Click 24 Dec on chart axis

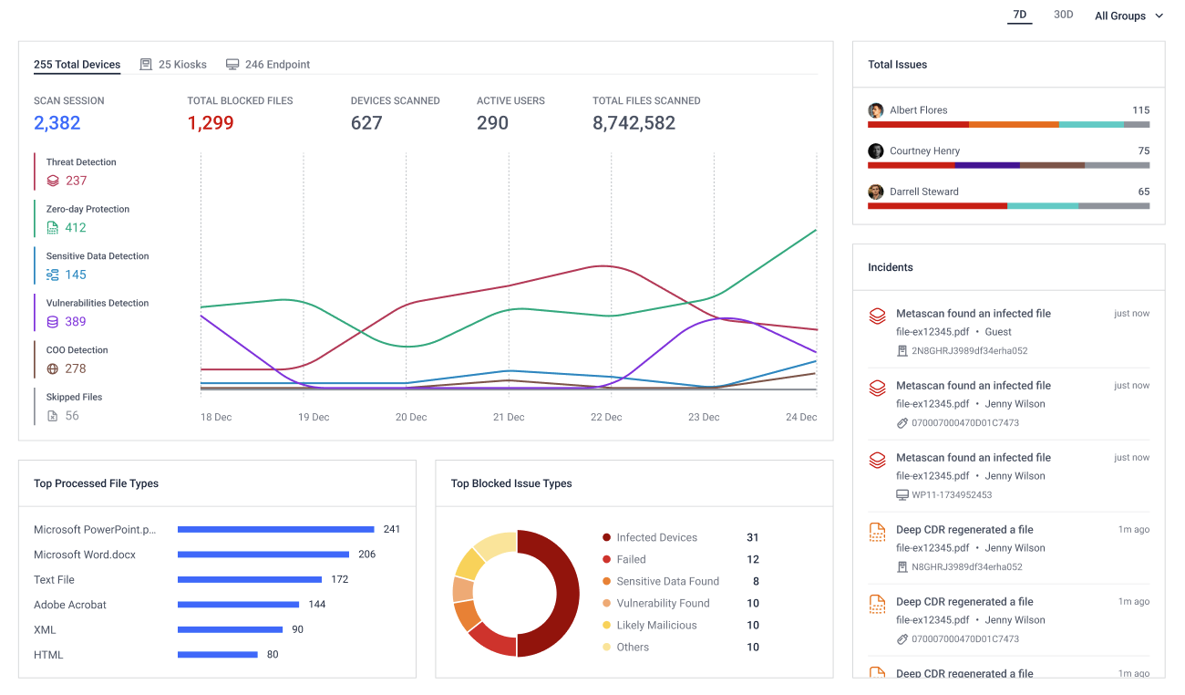point(801,417)
